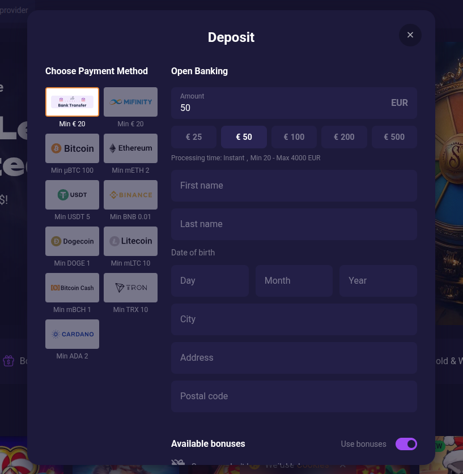Open the Month of birth field
The image size is (463, 474).
click(294, 281)
